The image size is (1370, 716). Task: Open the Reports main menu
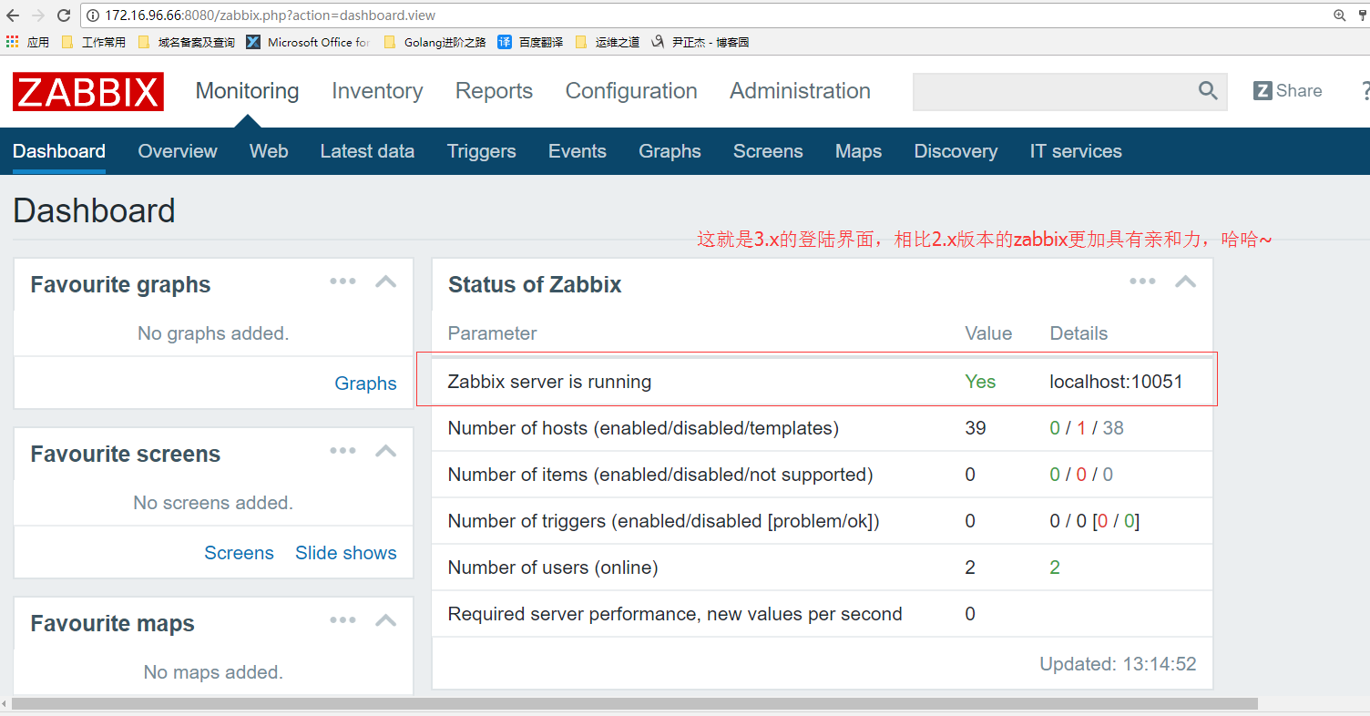[x=494, y=91]
